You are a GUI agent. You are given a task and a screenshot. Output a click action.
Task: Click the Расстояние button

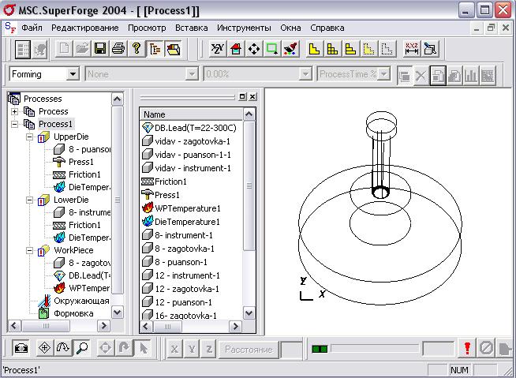(x=249, y=350)
